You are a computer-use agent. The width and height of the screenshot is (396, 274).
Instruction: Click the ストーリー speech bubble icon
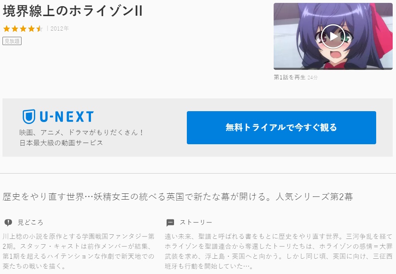(170, 222)
